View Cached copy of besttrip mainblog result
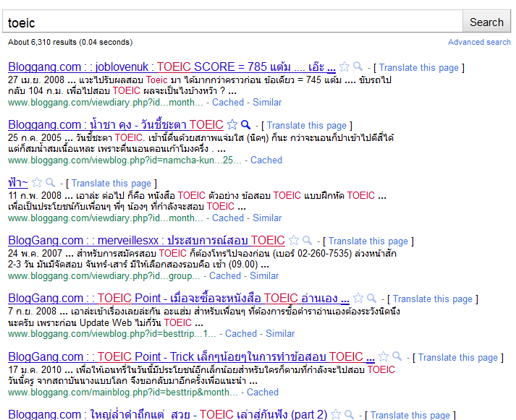 pos(263,392)
